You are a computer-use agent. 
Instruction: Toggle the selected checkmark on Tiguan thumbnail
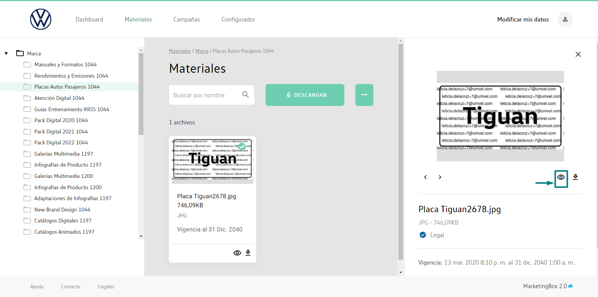pos(242,146)
